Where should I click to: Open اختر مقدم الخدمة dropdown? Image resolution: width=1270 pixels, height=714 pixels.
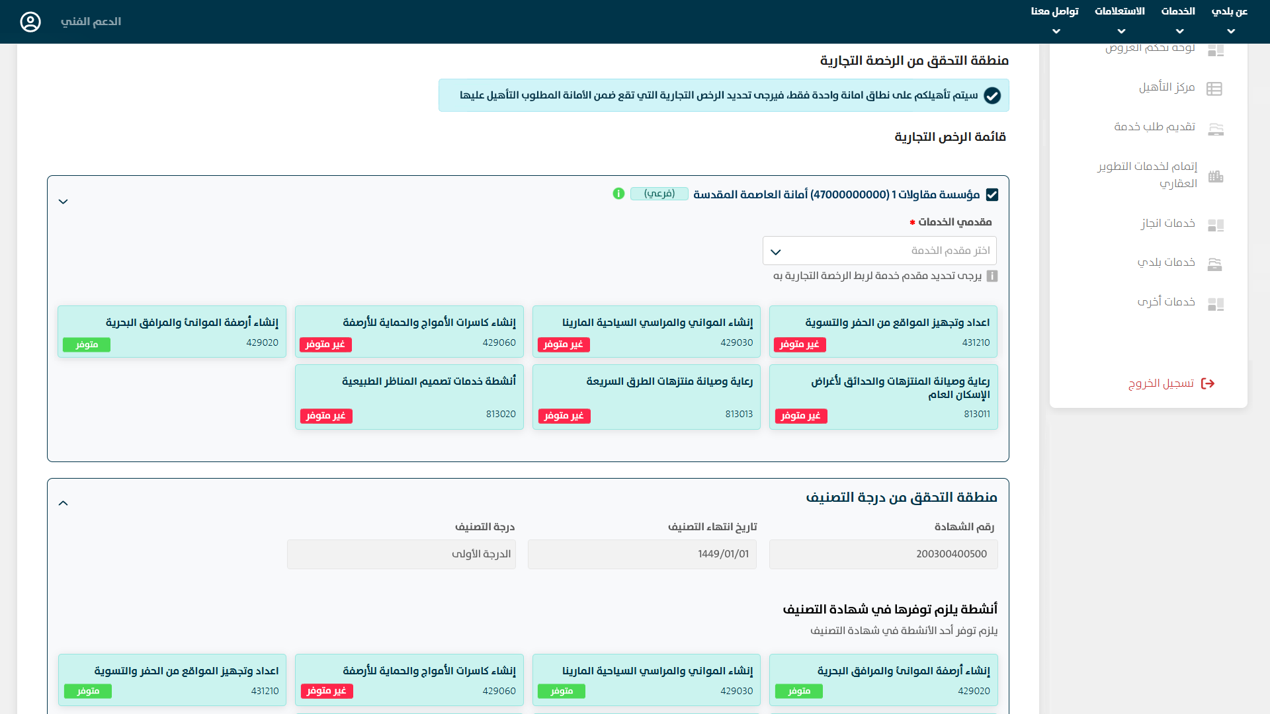(x=879, y=251)
